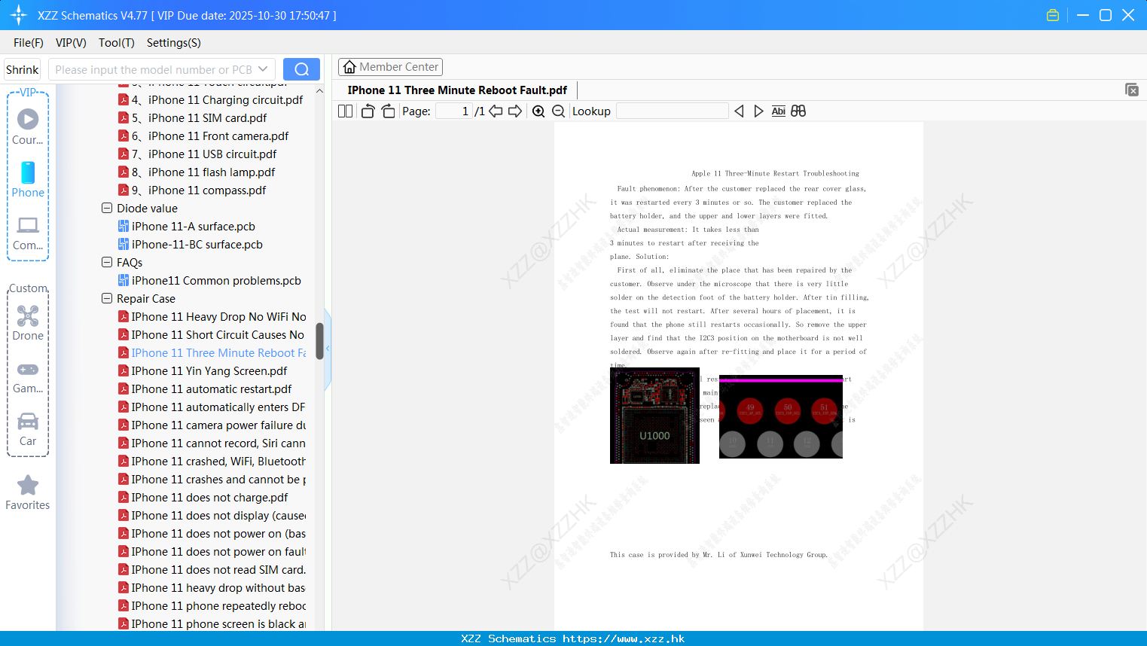
Task: Open iPhone-11-BC surface.pcb
Action: point(191,244)
